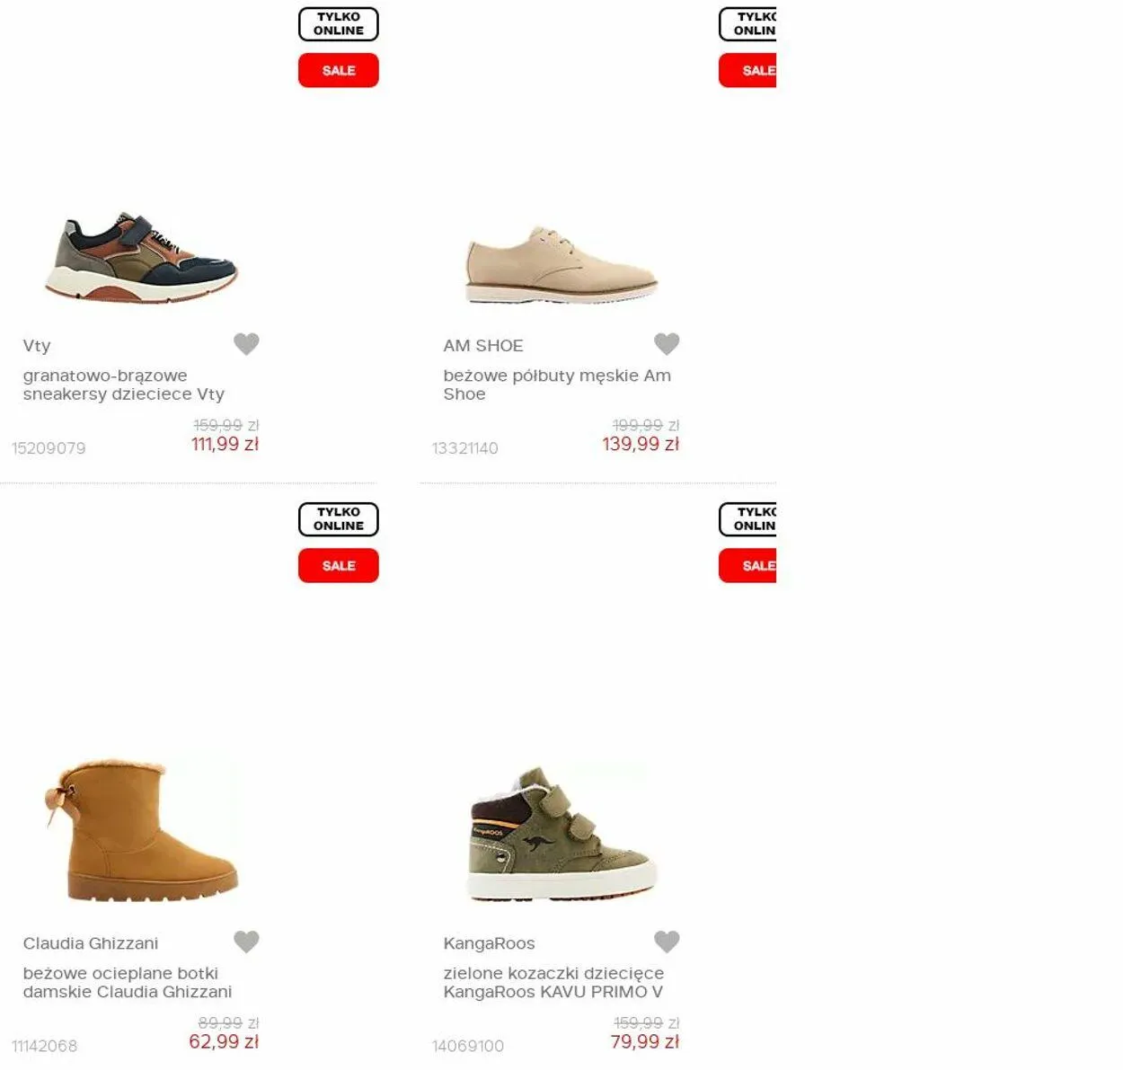Open the beige AM SHOE shoe image
Viewport: 1123px width, 1070px height.
click(561, 264)
